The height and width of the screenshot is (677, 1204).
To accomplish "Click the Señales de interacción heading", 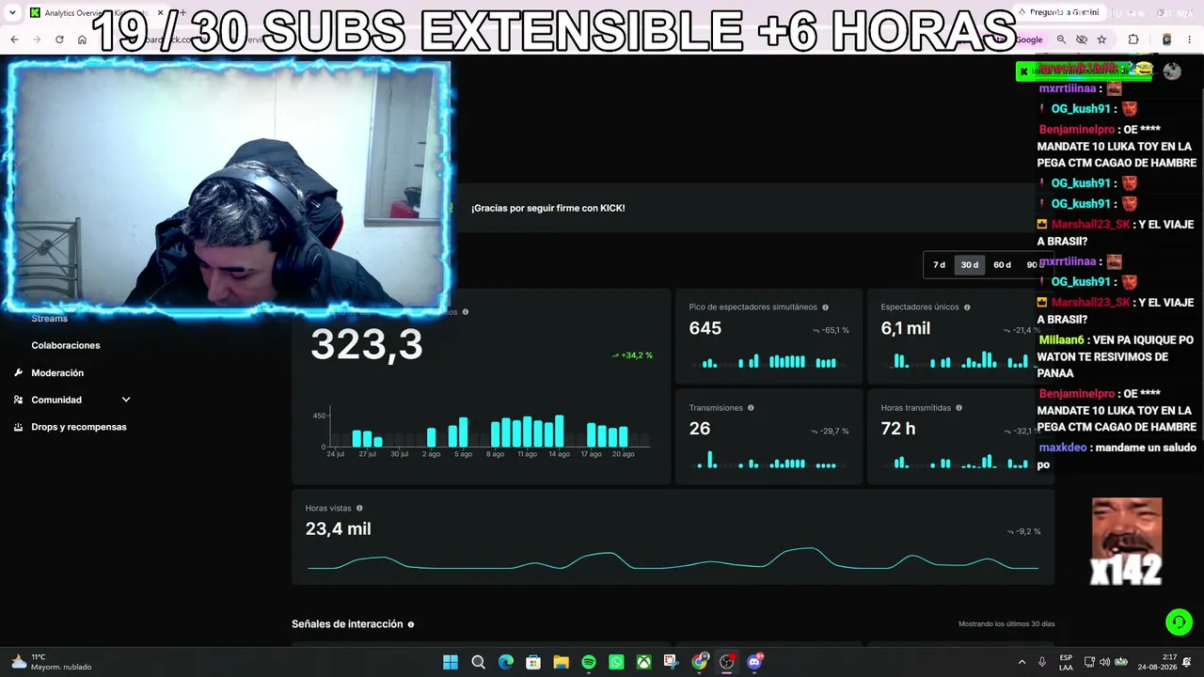I will 347,624.
